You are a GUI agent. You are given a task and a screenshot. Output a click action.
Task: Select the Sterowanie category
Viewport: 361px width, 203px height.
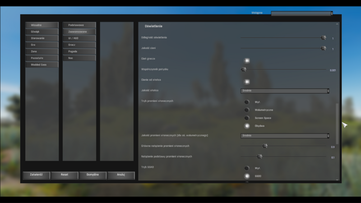click(42, 38)
